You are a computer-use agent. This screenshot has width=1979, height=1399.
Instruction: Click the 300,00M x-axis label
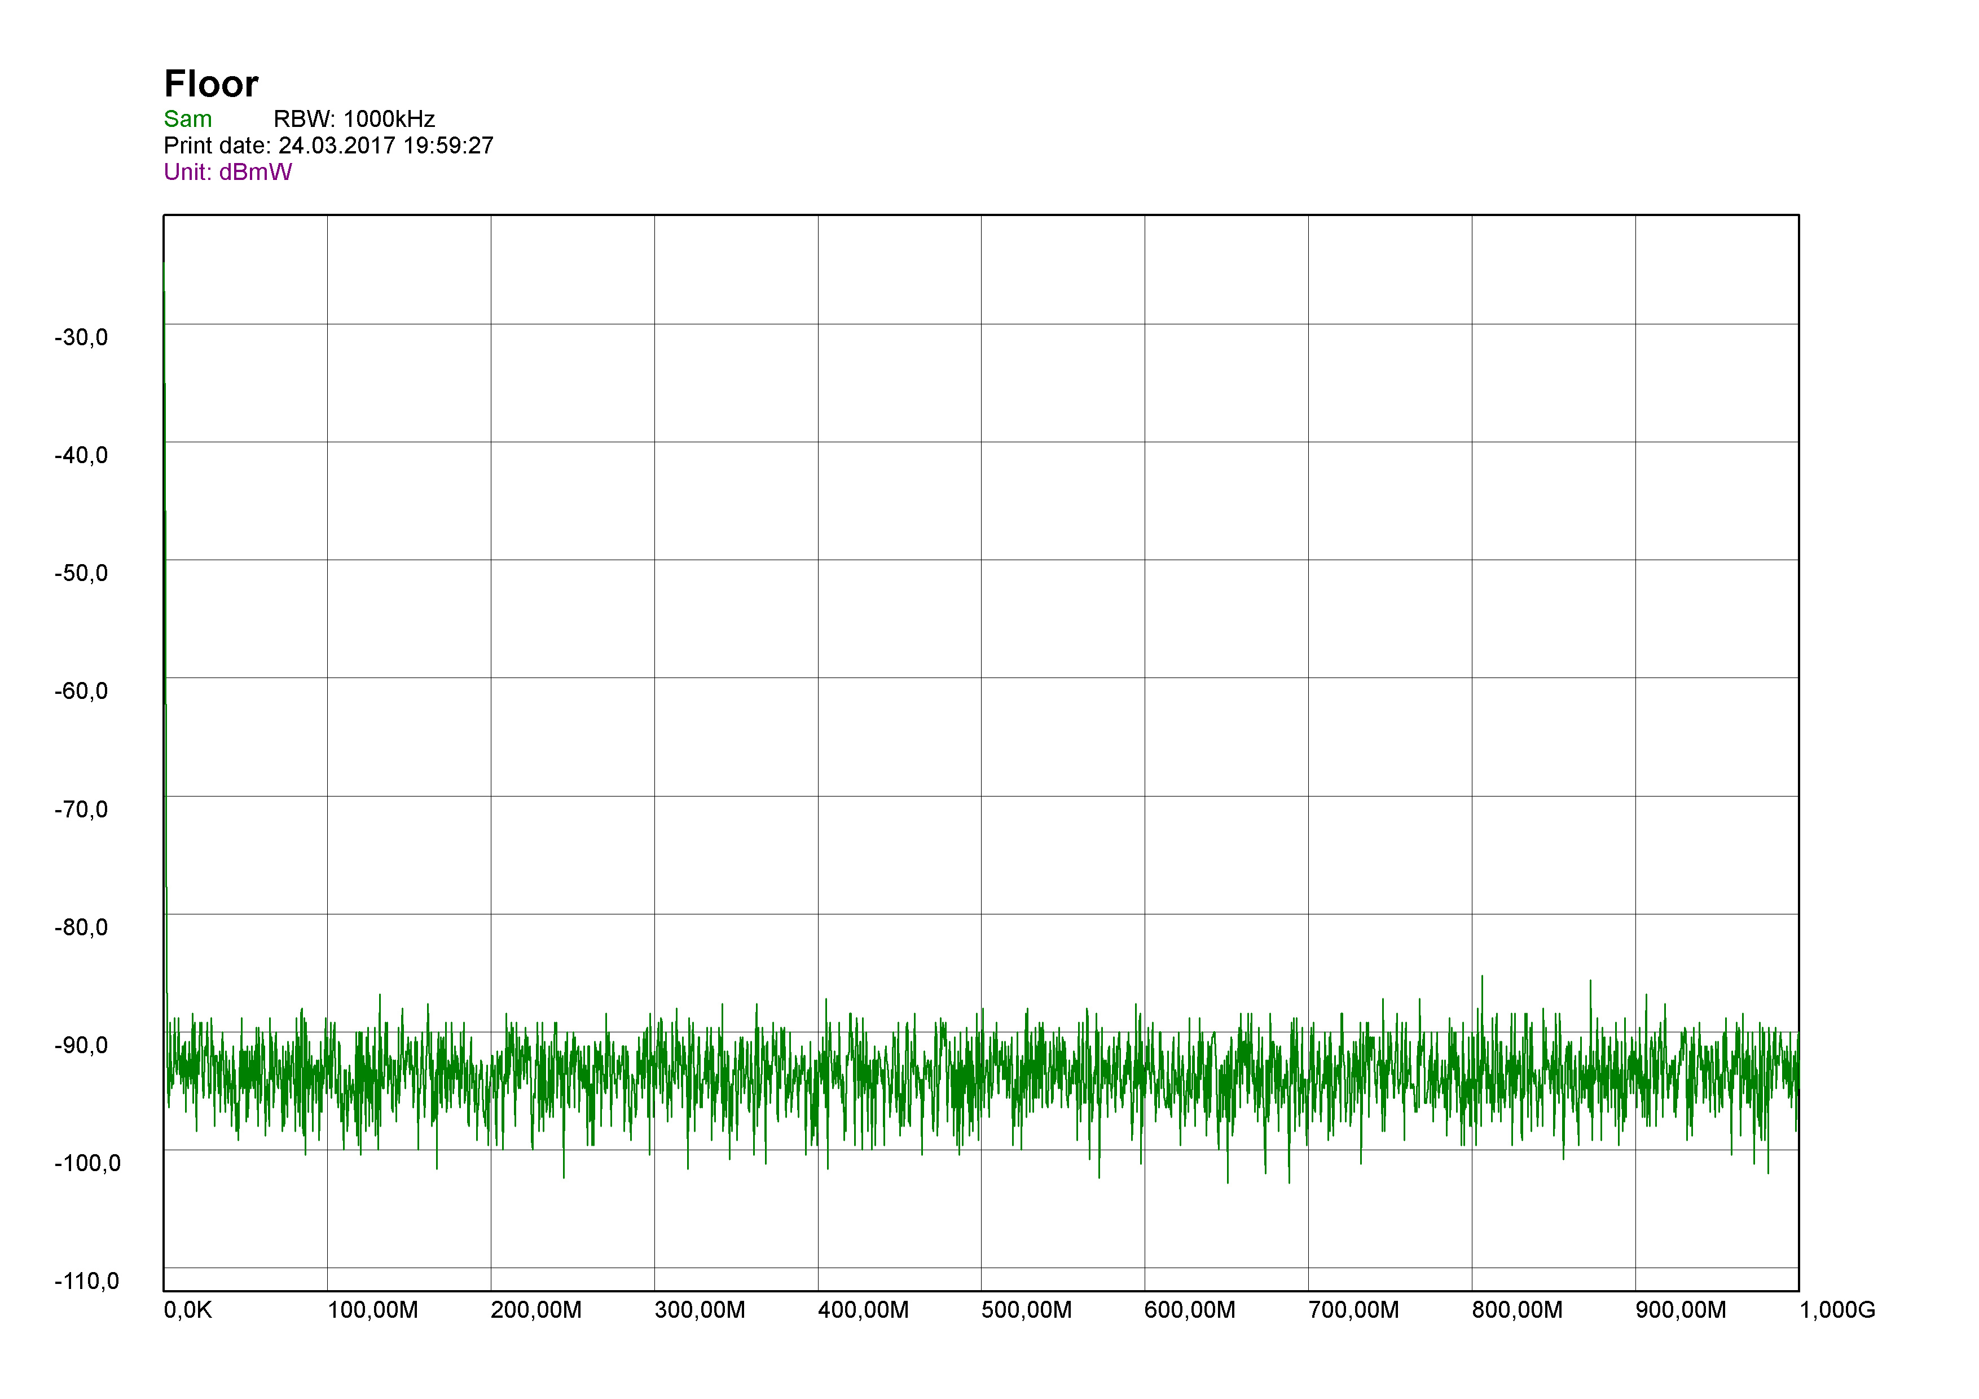click(699, 1311)
